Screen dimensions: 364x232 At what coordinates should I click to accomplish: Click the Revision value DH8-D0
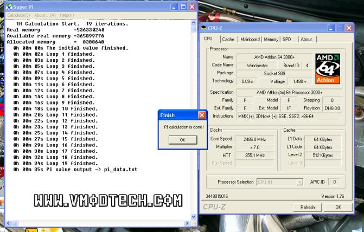click(332, 108)
